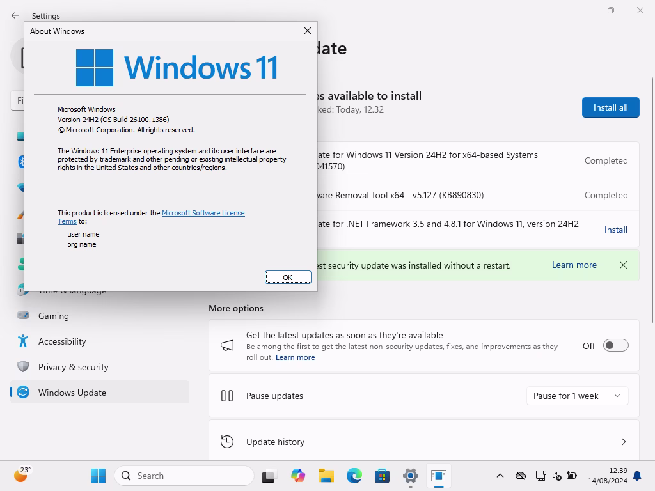
Task: Open Bluetooth & devices settings in sidebar
Action: coord(22,162)
